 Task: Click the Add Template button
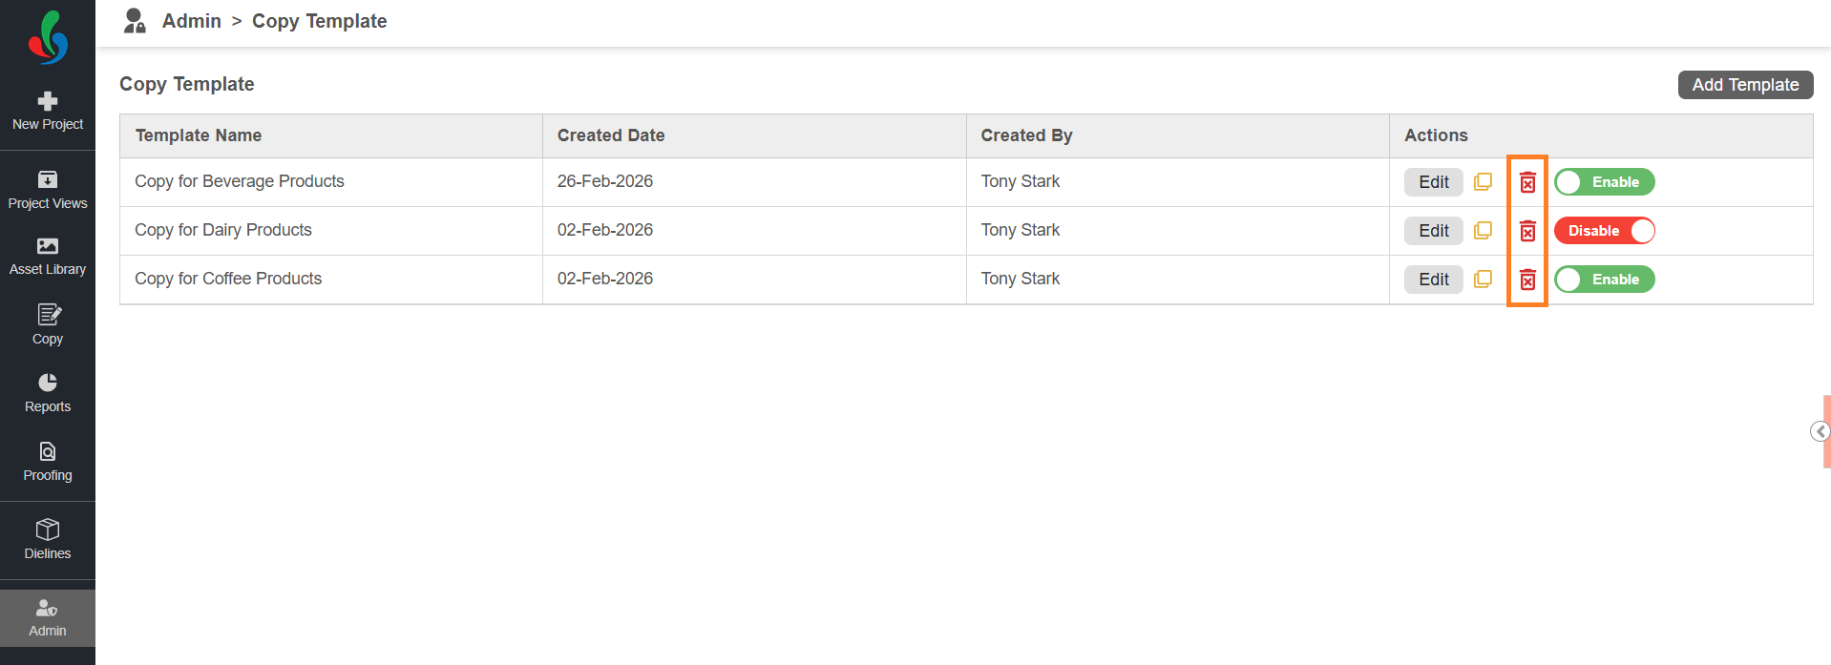(1744, 85)
